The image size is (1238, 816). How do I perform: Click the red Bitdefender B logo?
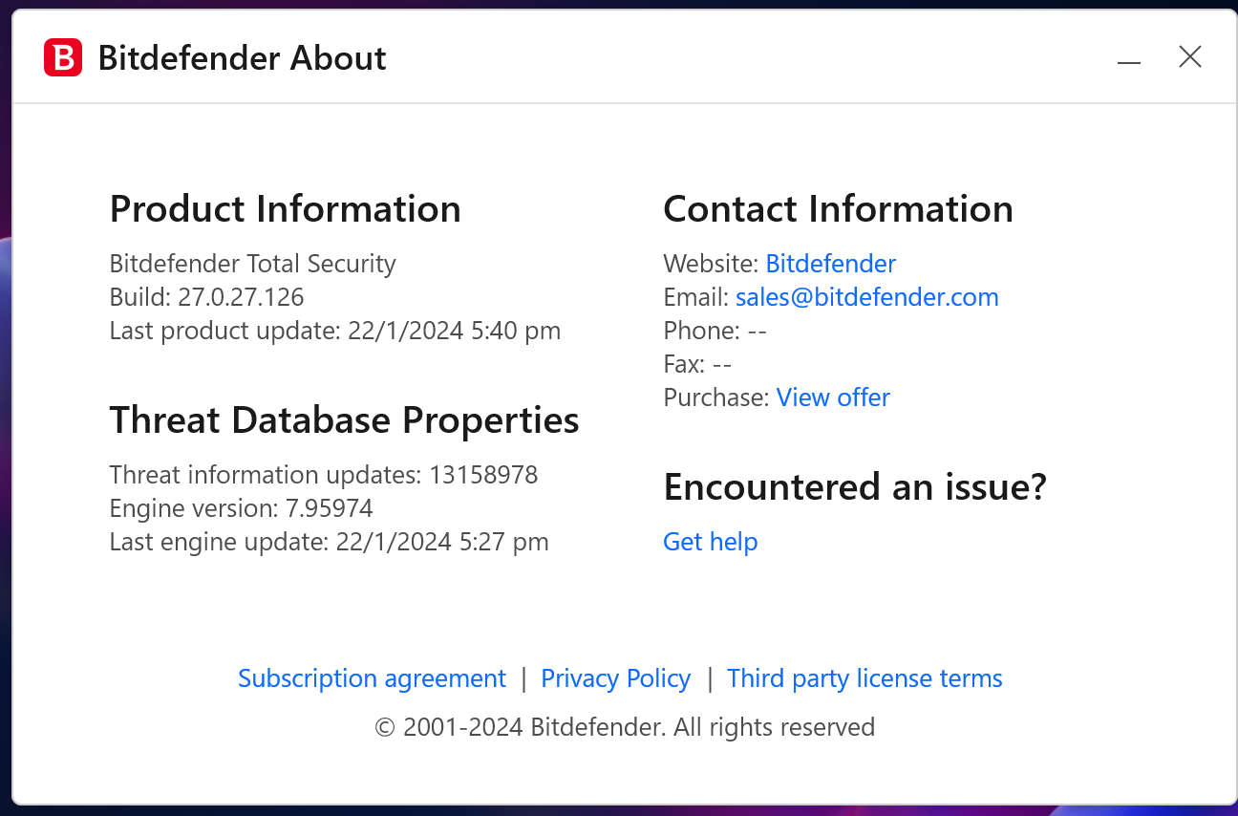[63, 58]
